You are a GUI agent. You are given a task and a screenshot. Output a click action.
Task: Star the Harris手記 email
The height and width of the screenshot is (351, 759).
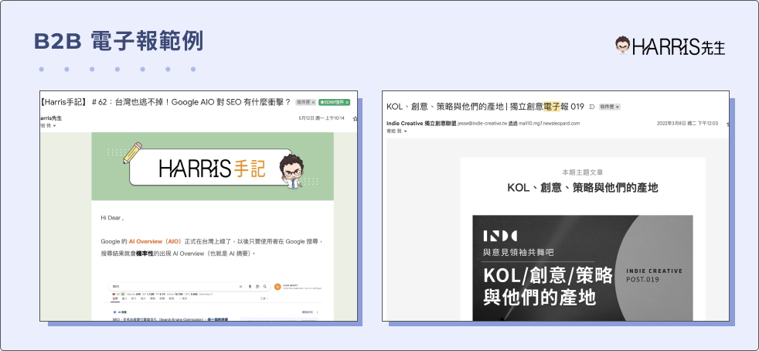click(355, 118)
